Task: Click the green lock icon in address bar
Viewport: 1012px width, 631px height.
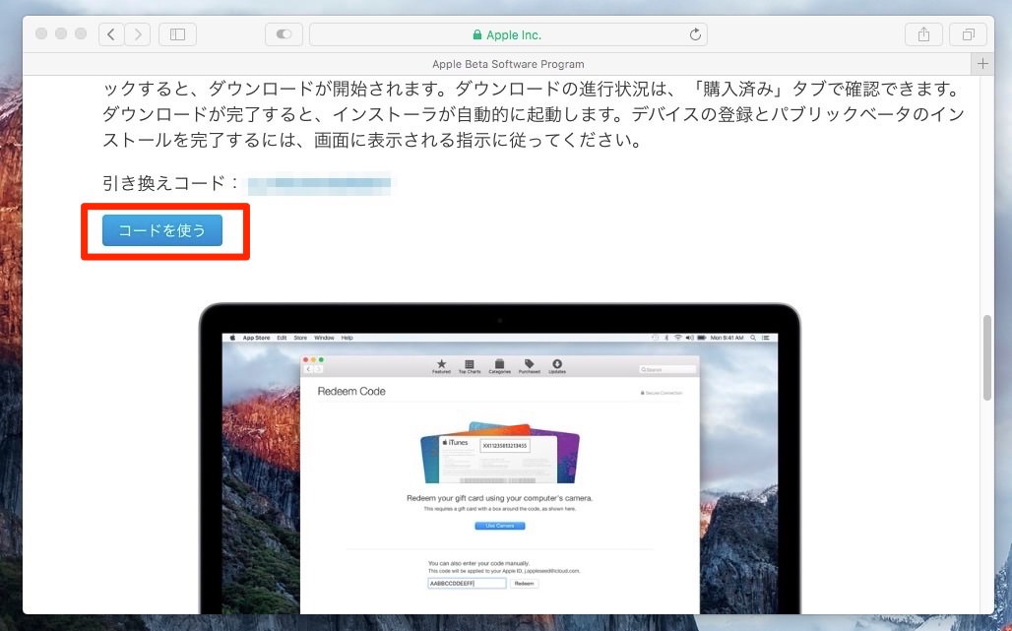Action: pos(476,34)
